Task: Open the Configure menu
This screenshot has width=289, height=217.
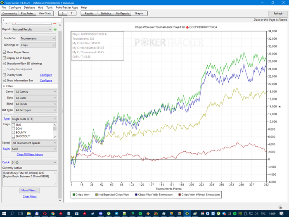Action: pyautogui.click(x=15, y=7)
